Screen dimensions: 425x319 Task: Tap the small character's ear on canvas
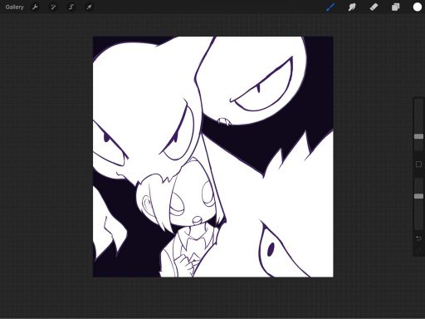coord(148,204)
